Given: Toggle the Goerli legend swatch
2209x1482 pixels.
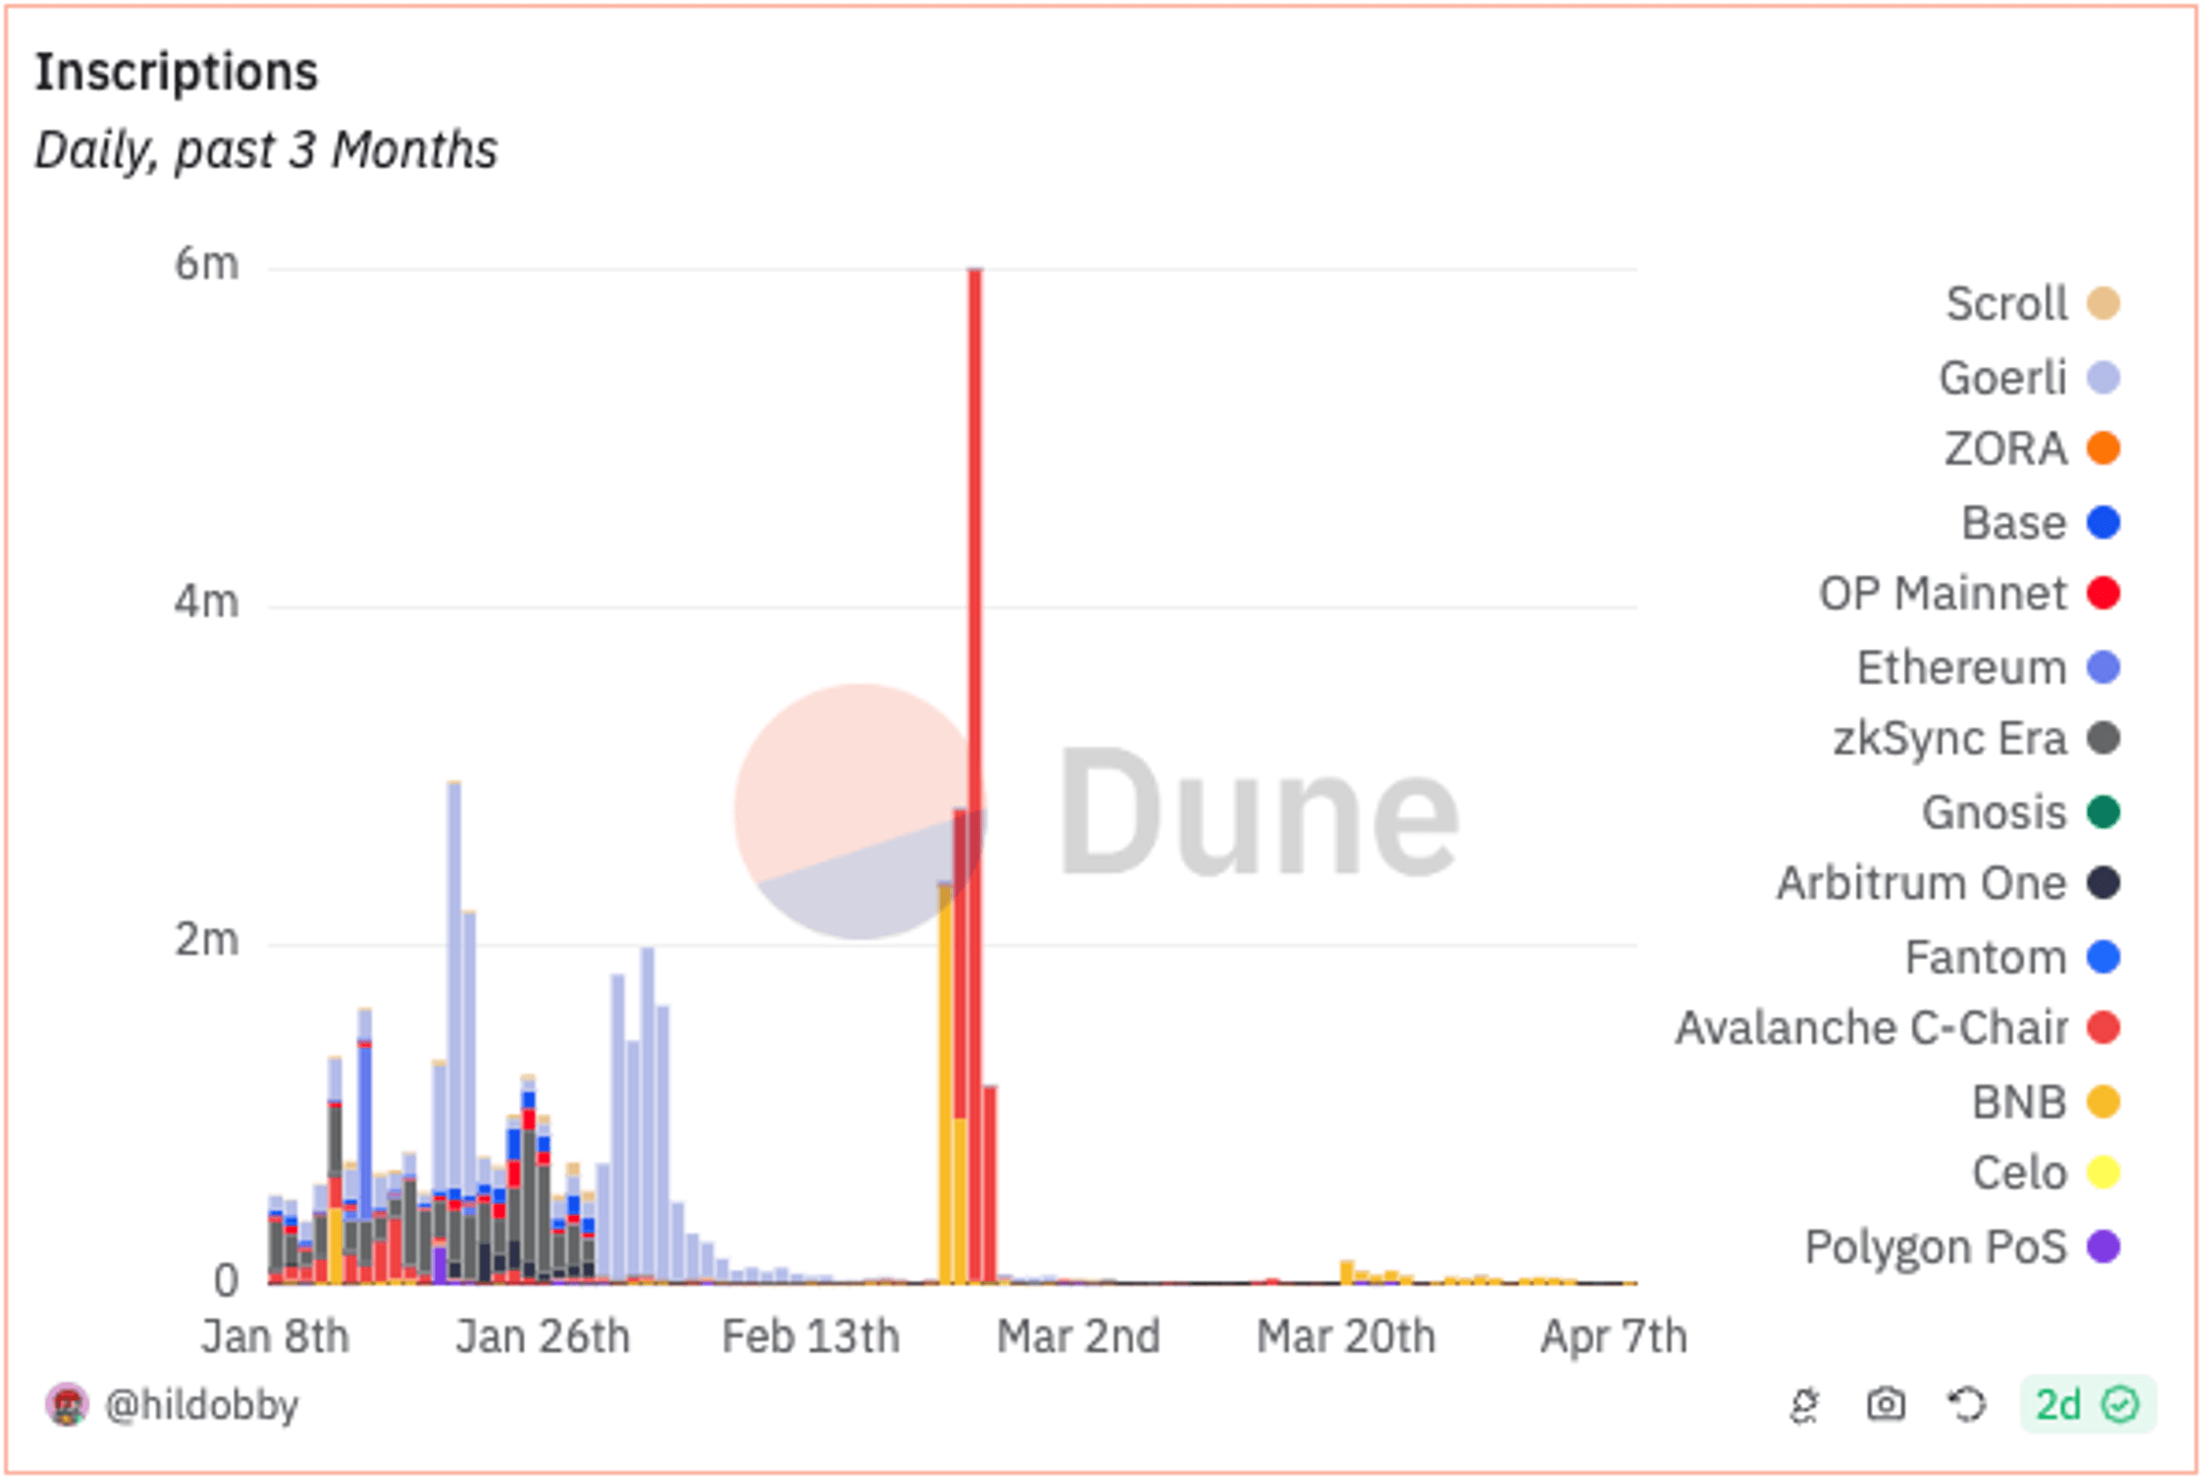Looking at the screenshot, I should pos(2104,378).
